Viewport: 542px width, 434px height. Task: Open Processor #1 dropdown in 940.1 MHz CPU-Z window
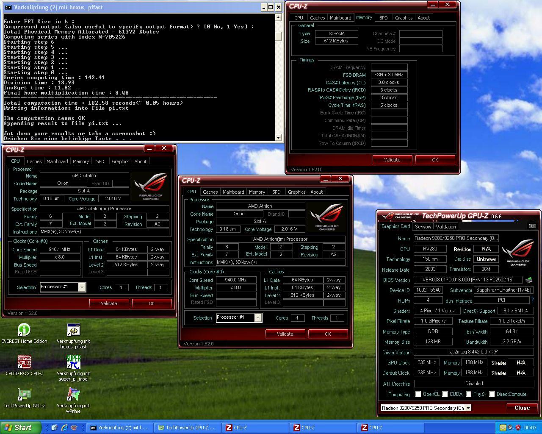tap(82, 287)
